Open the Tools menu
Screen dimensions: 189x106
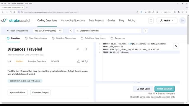[x=26, y=3]
